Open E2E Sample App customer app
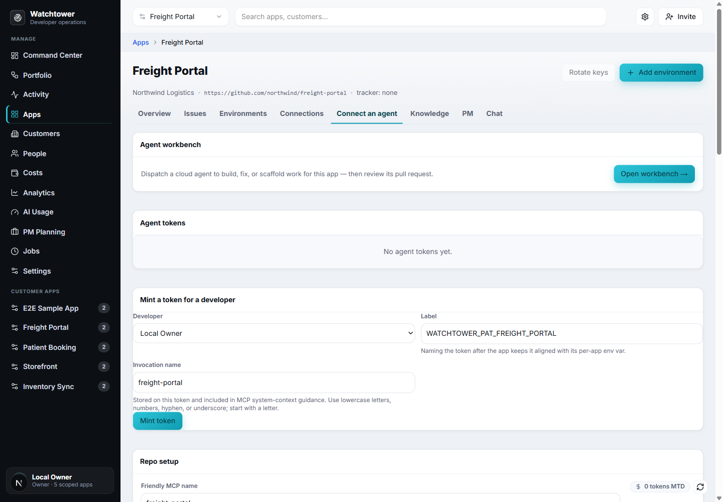Viewport: 723px width, 502px height. tap(59, 308)
